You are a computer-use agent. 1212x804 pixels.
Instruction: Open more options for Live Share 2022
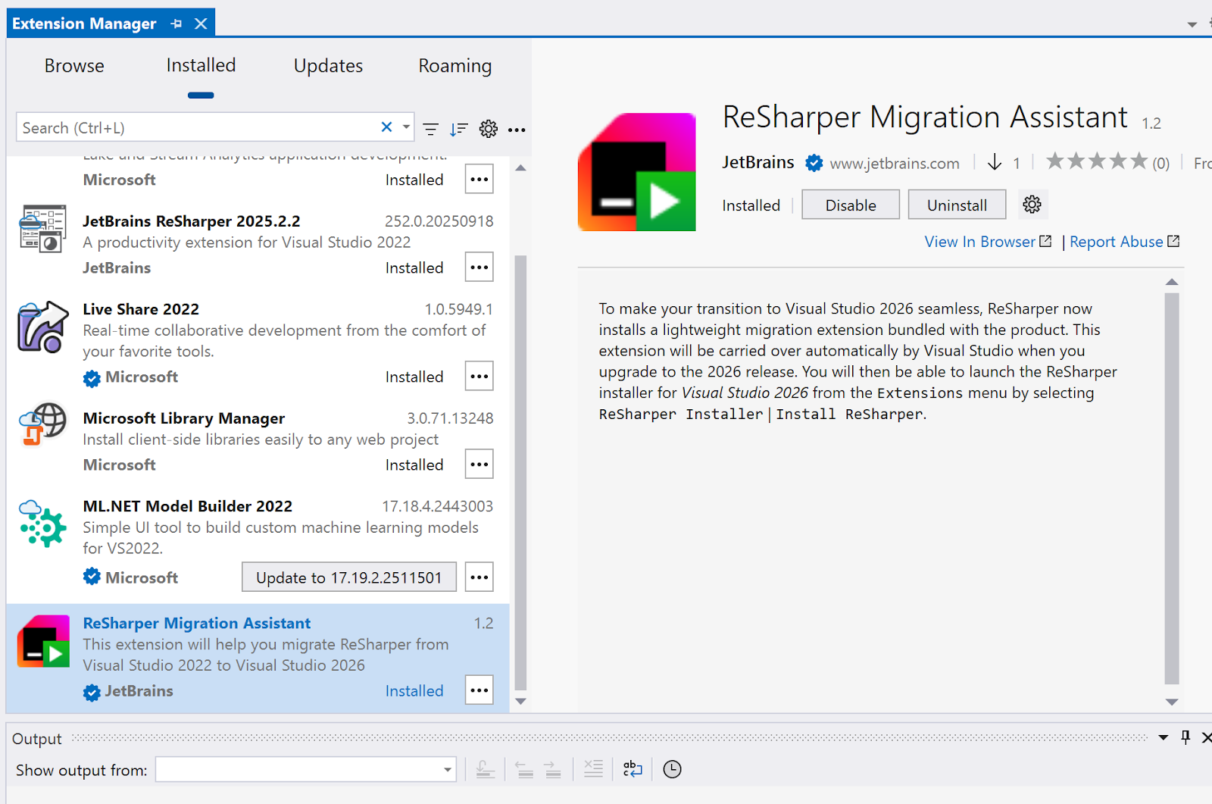point(479,377)
